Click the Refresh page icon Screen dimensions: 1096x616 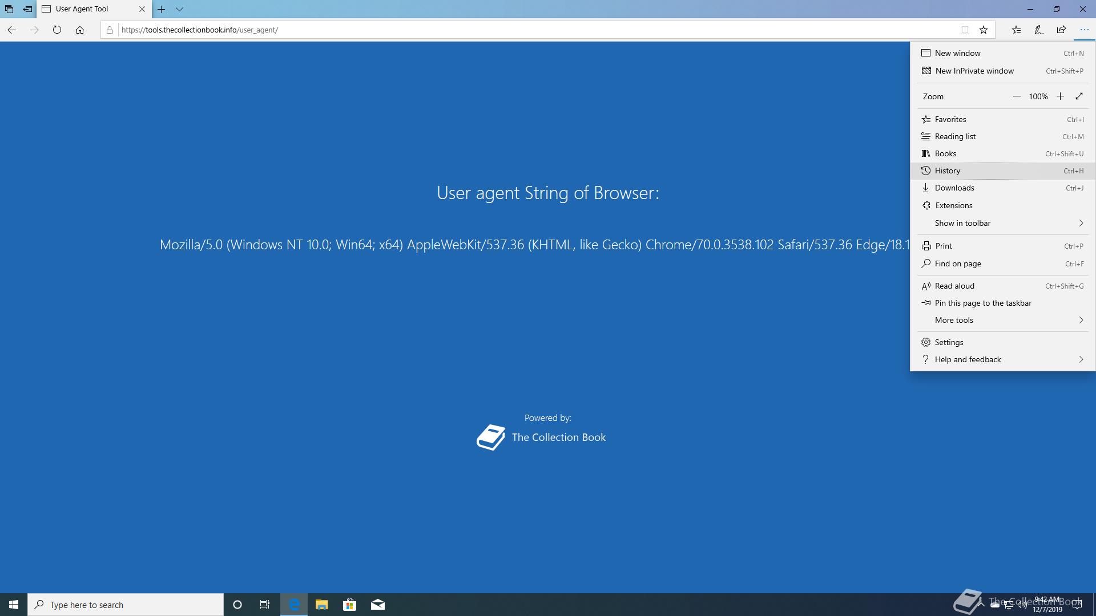pyautogui.click(x=57, y=30)
